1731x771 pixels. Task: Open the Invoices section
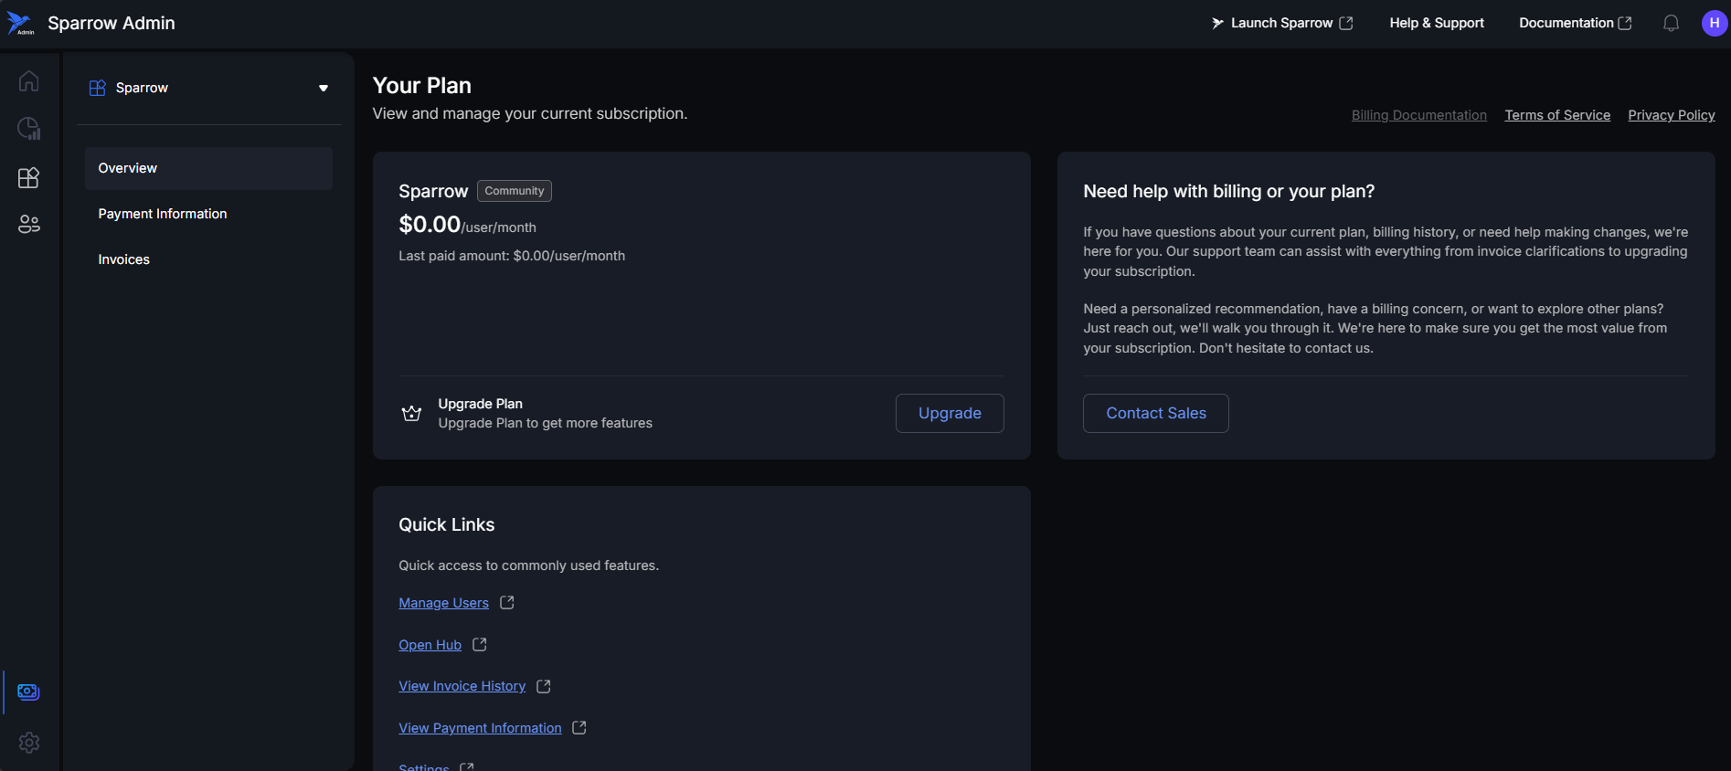[124, 259]
